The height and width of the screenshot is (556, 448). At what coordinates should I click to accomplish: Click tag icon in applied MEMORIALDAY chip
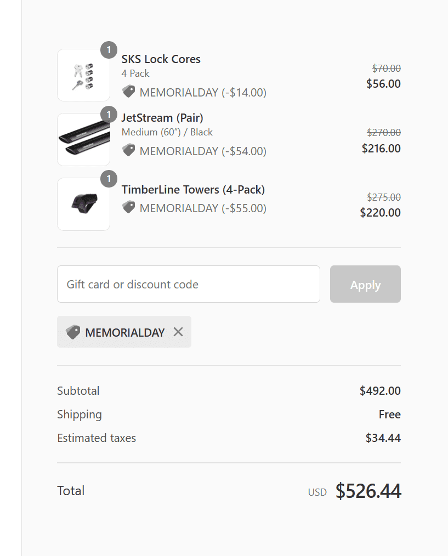(x=73, y=332)
